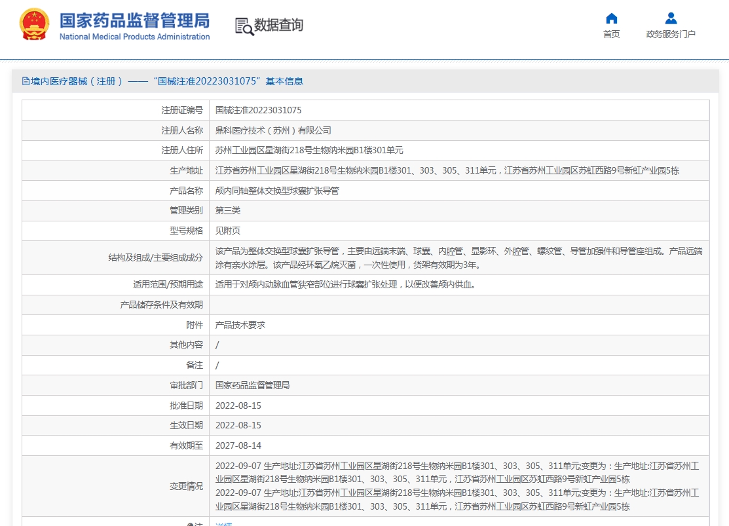Click the National Medical Products Administration subtitle
The image size is (729, 526).
(x=134, y=37)
